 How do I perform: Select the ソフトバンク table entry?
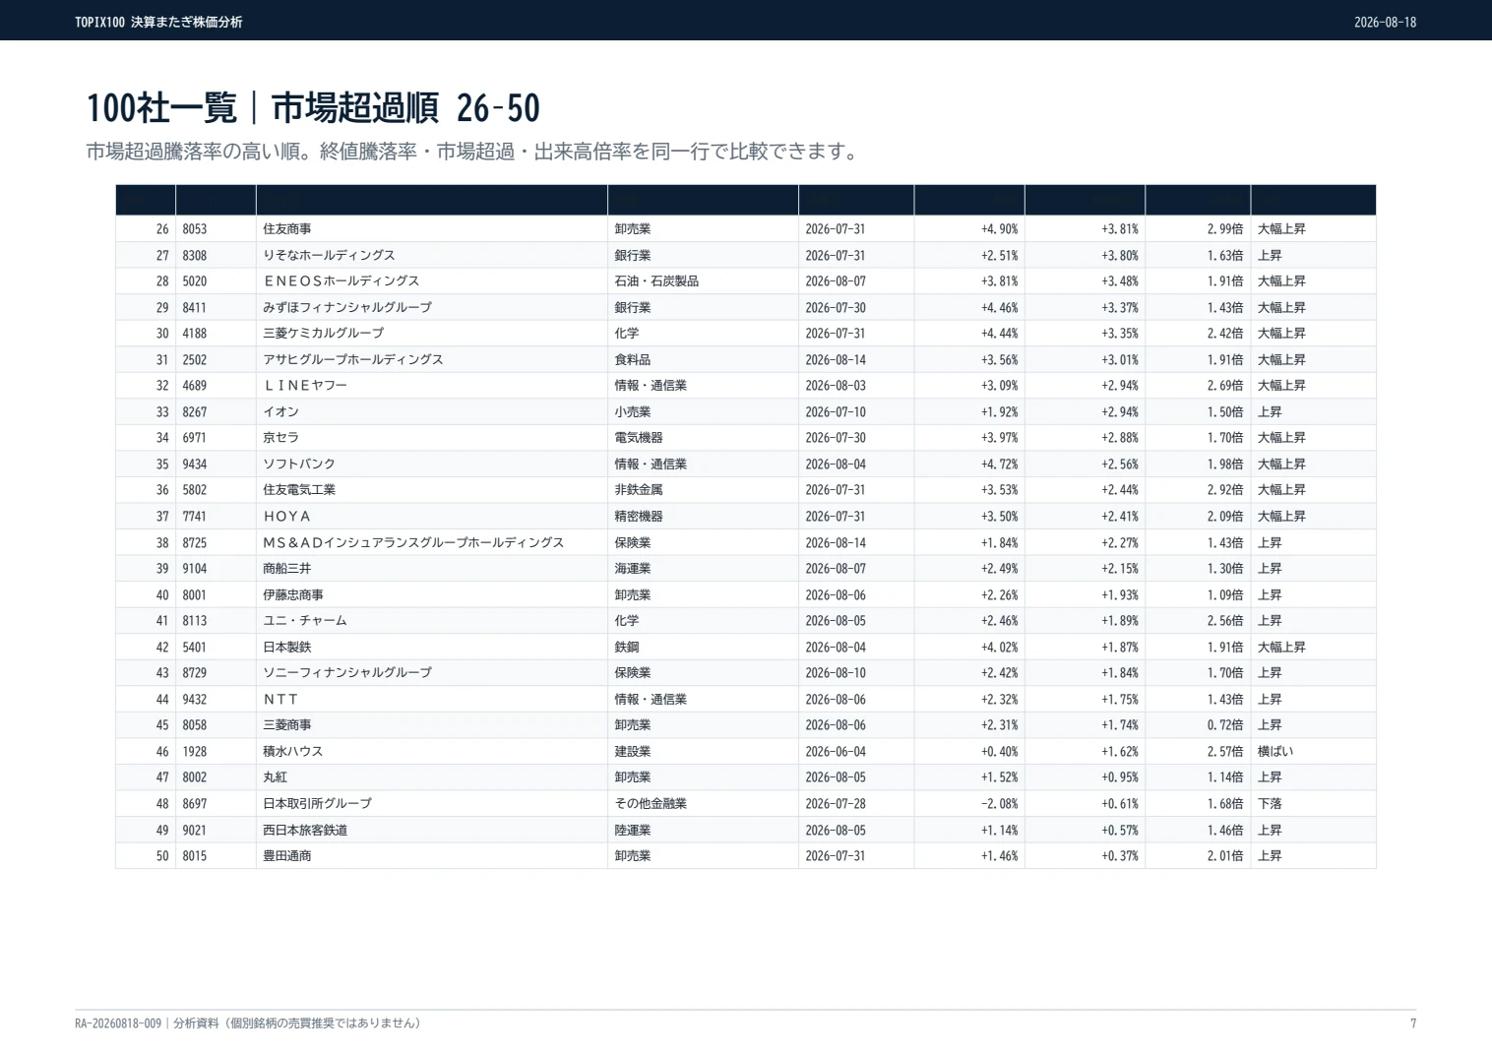click(x=298, y=464)
